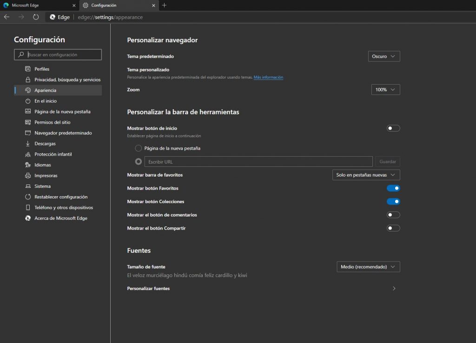Open Sistema settings section
This screenshot has width=476, height=343.
pos(58,186)
